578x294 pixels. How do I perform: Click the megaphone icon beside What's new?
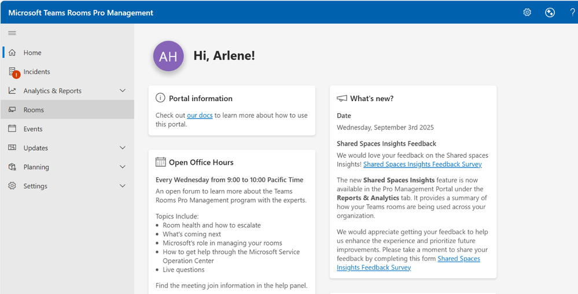(x=342, y=99)
